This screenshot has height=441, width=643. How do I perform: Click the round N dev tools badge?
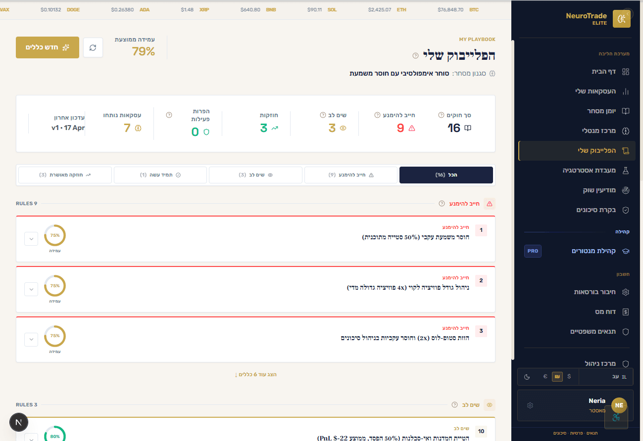[x=19, y=423]
